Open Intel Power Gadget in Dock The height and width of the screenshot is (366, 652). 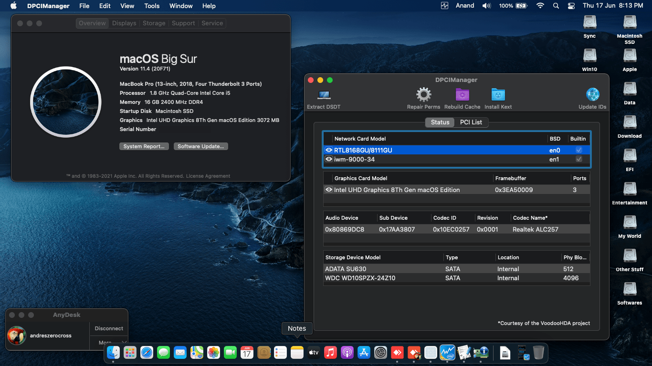click(x=447, y=353)
